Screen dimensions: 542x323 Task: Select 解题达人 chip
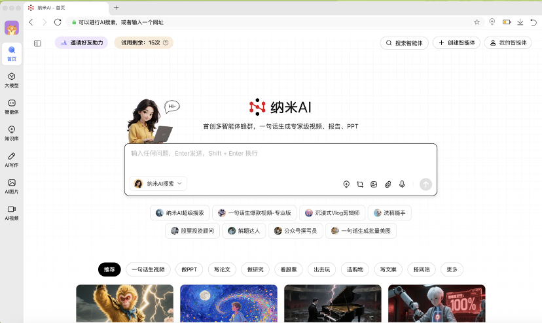click(x=244, y=231)
